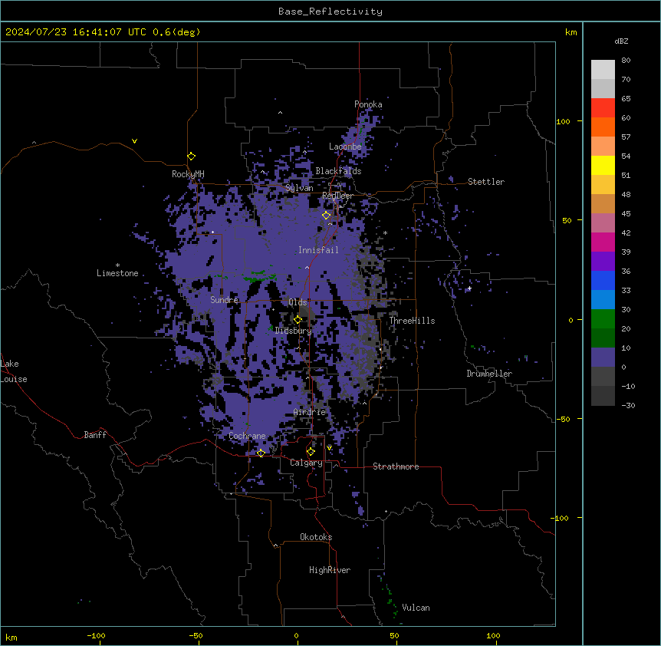Click the slate-purple swatch between 10 and 0 dBZ
The image size is (661, 646).
tap(603, 358)
